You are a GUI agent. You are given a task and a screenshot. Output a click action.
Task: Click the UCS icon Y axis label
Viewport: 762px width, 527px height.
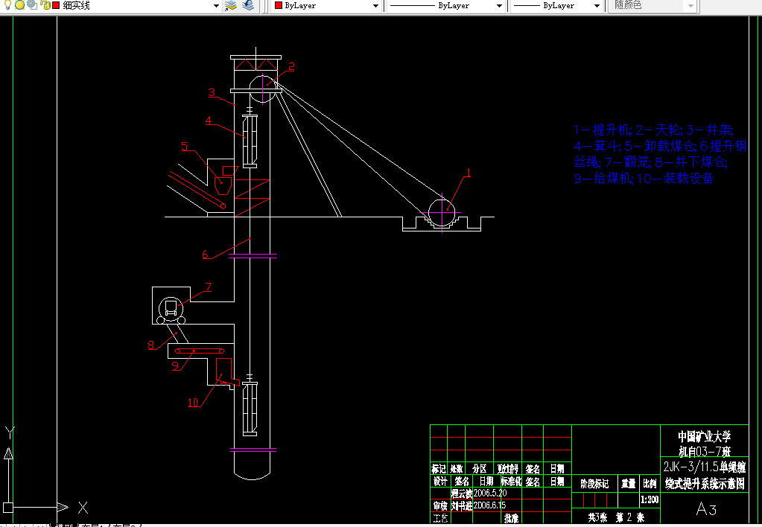point(10,432)
